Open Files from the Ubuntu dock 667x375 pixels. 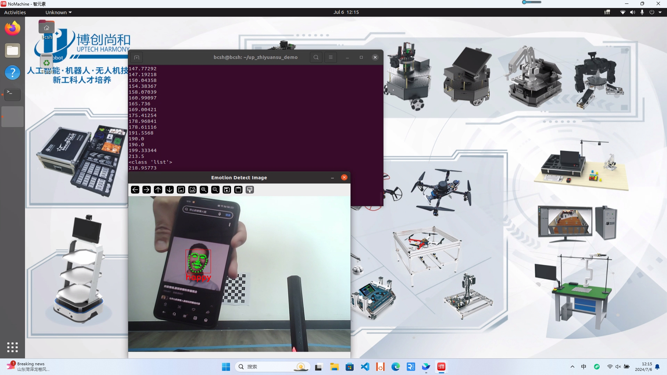pyautogui.click(x=13, y=51)
